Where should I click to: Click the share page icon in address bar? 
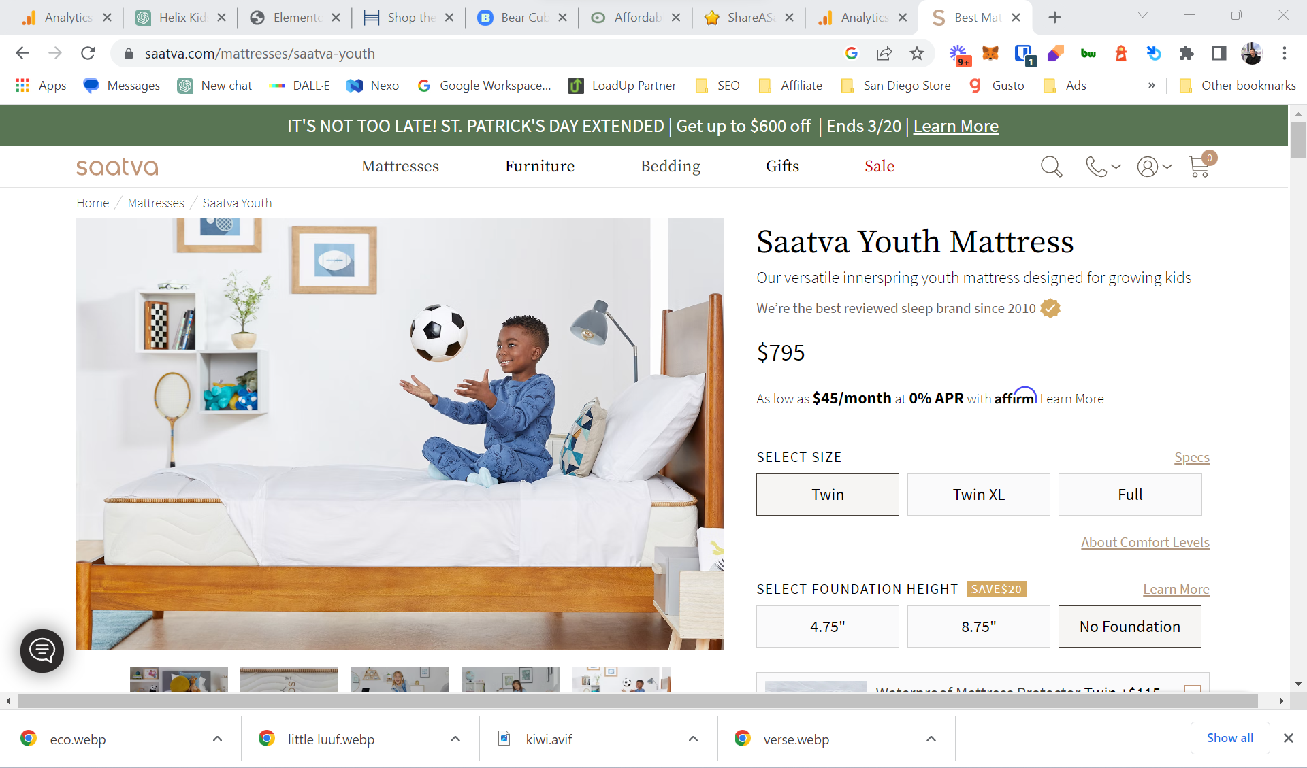point(884,53)
